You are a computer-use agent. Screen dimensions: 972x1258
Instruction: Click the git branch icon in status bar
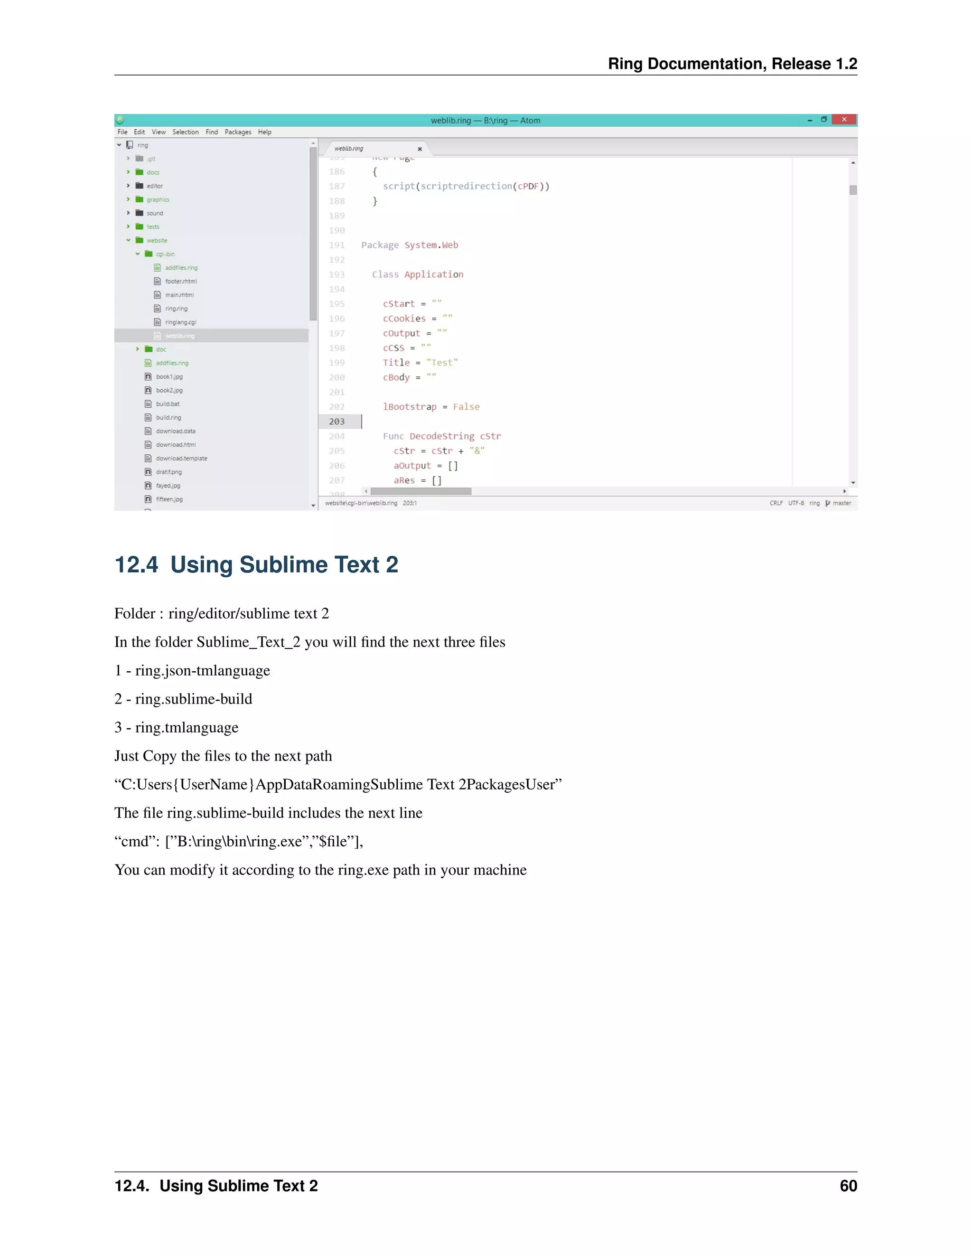point(827,503)
